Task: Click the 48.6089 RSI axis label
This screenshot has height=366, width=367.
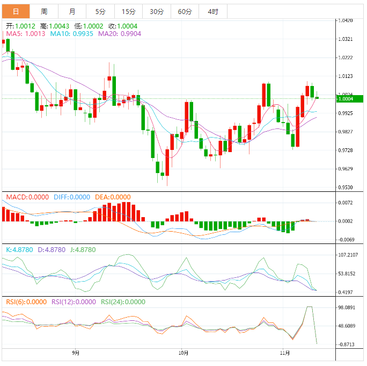Action: 347,326
